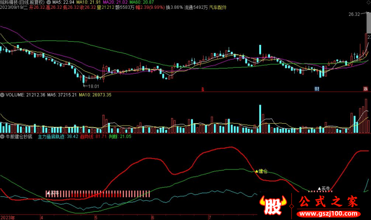Click the 主力造底轨迹: 38.42 label
The height and width of the screenshot is (220, 371).
[x=58, y=137]
